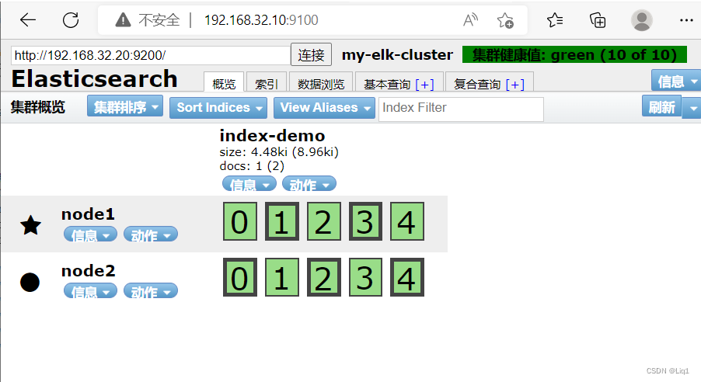Click the index-demo index name
701x382 pixels.
272,135
